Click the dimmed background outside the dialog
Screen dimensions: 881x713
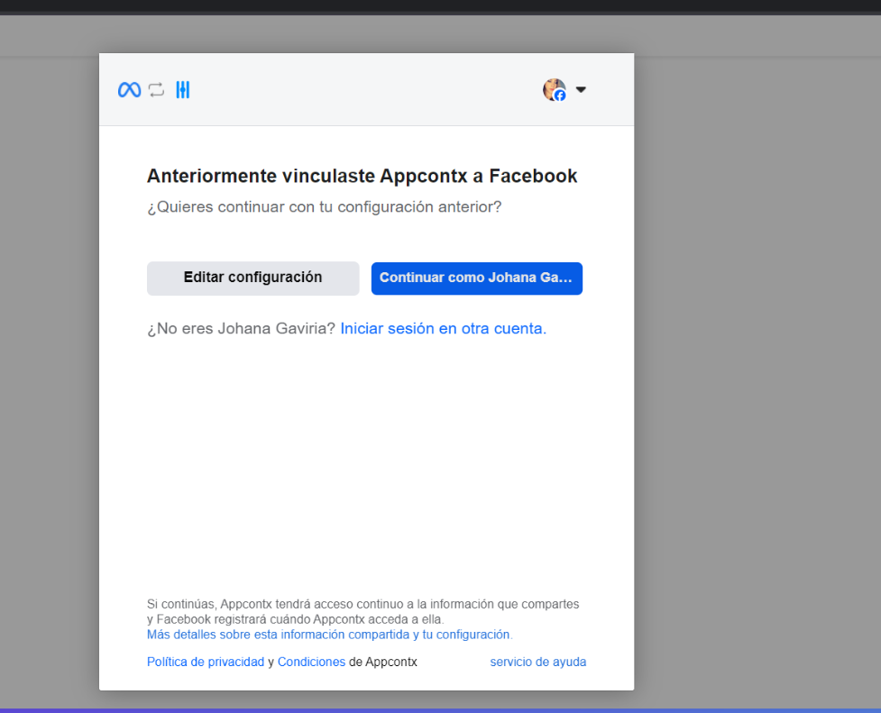coord(757,361)
